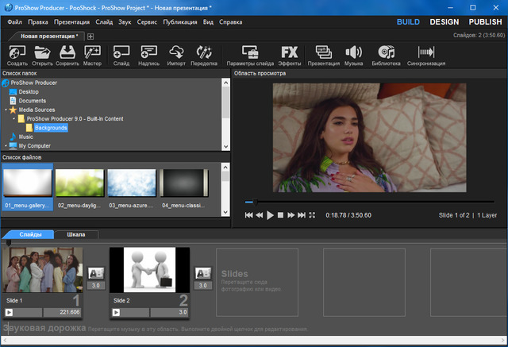
Task: Select the 03_menu-azure background thumbnail
Action: coord(132,183)
